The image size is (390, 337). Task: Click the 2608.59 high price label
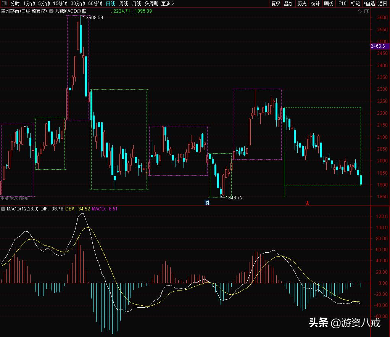pos(95,18)
